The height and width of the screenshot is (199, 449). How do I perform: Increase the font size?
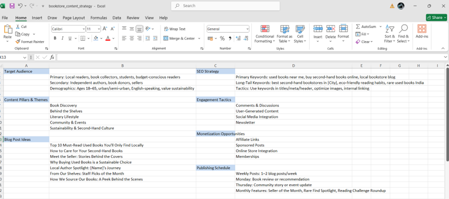pyautogui.click(x=105, y=29)
